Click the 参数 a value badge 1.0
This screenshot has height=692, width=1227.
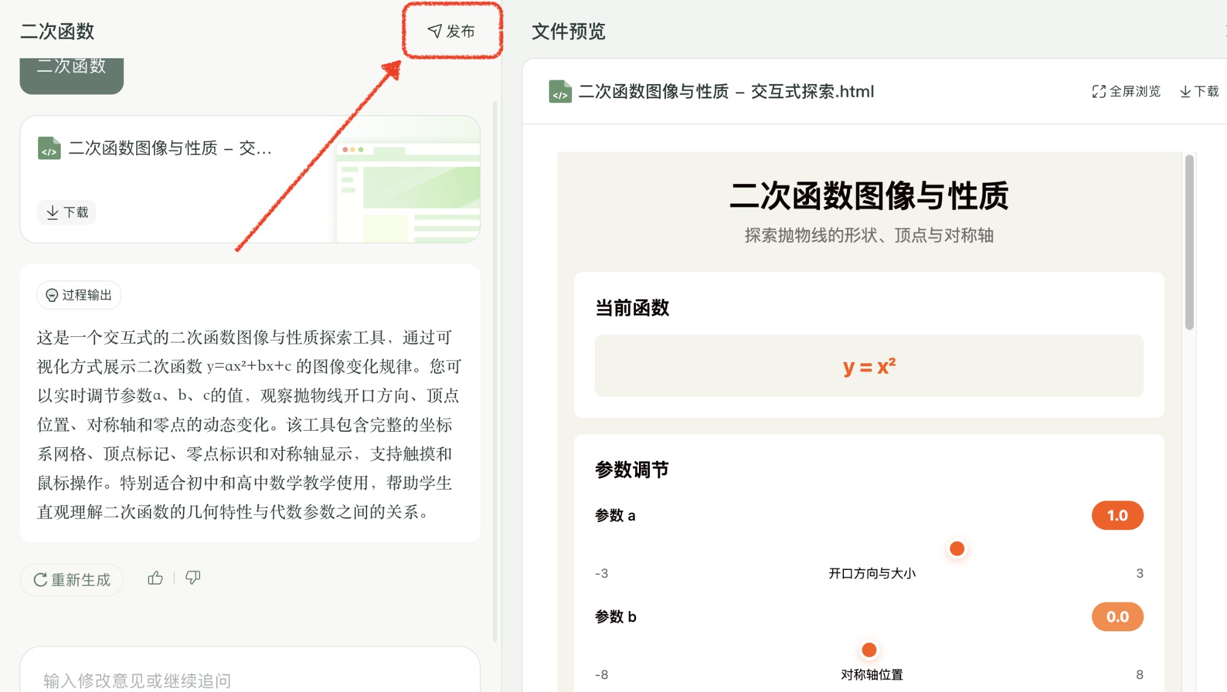click(1117, 515)
